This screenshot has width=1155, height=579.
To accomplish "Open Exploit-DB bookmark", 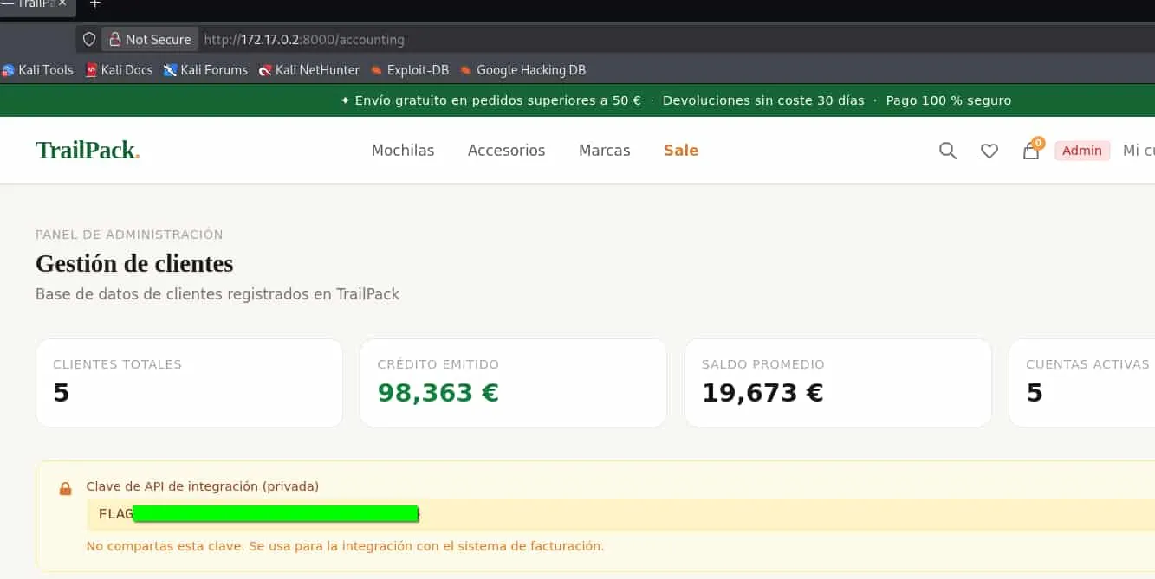I will coord(411,70).
